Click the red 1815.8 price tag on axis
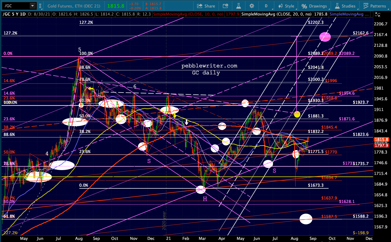 381,140
